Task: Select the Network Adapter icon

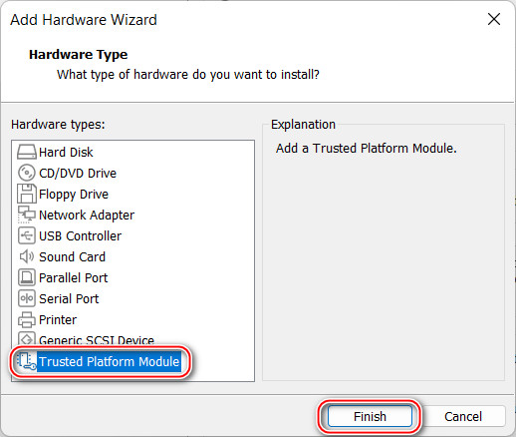Action: point(27,215)
